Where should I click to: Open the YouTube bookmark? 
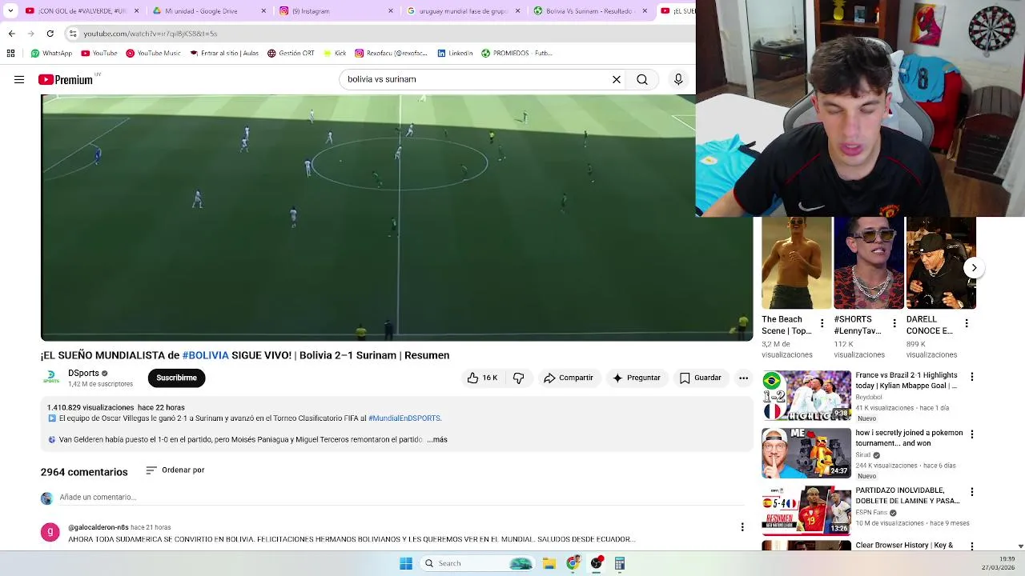pyautogui.click(x=99, y=53)
